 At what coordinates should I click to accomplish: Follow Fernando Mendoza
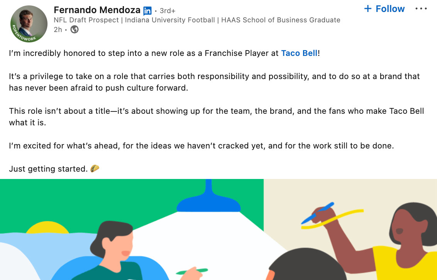point(384,9)
